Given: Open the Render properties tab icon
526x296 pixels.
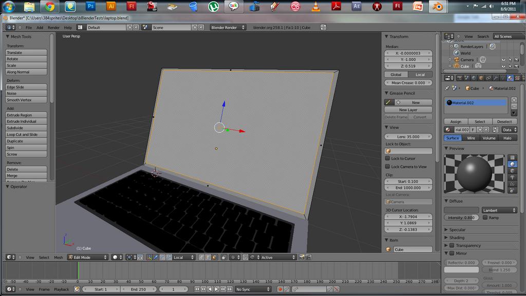Looking at the screenshot, I should coord(459,78).
